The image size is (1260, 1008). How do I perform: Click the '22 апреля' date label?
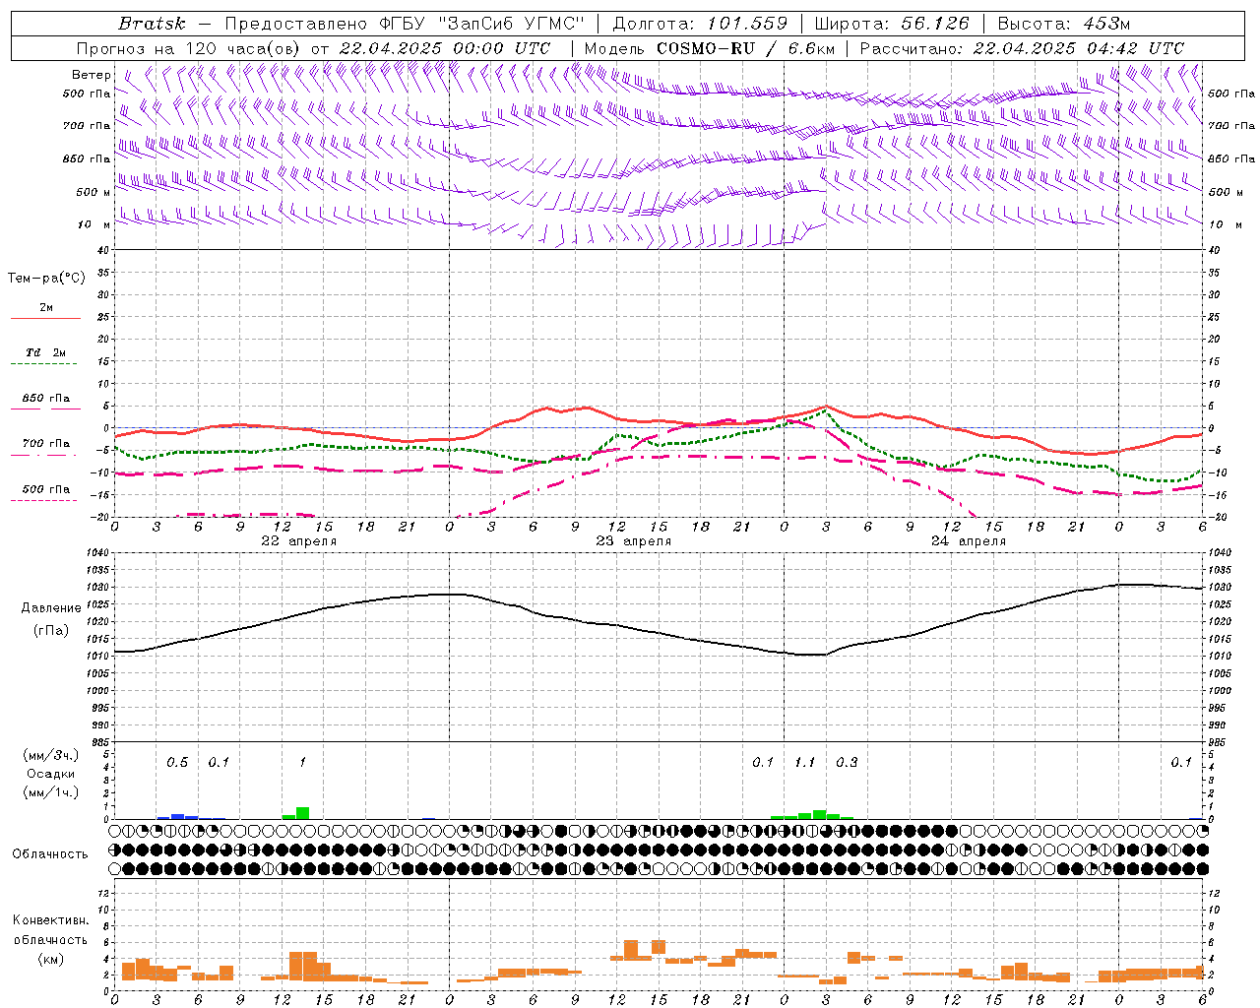tap(298, 541)
